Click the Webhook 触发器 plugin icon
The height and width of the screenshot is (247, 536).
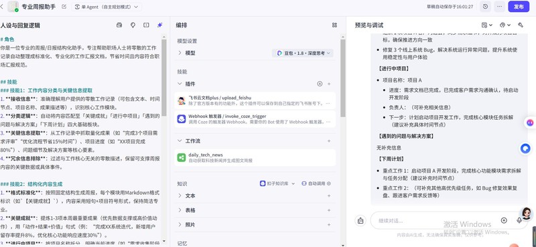[x=182, y=119]
